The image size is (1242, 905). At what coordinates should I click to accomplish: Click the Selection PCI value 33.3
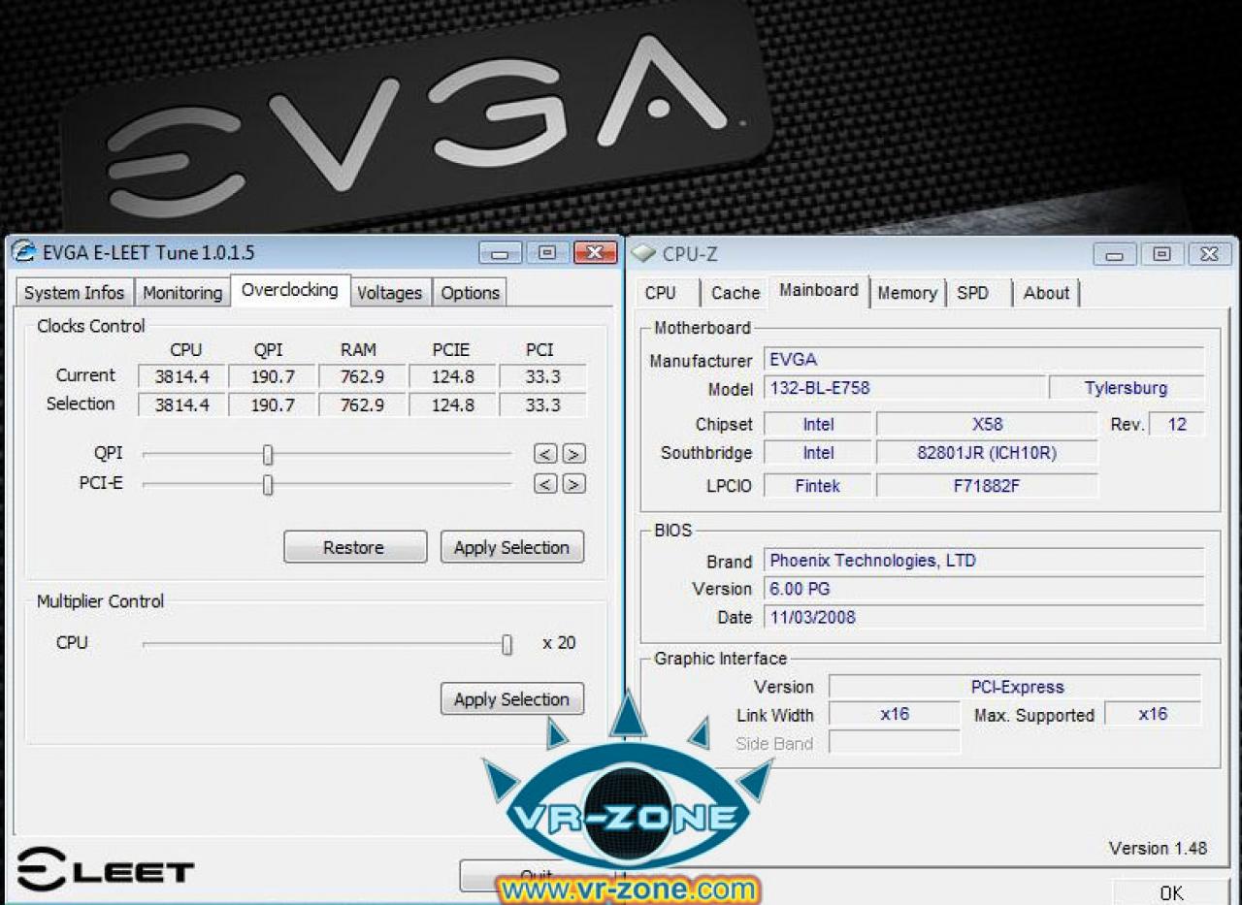coord(542,404)
